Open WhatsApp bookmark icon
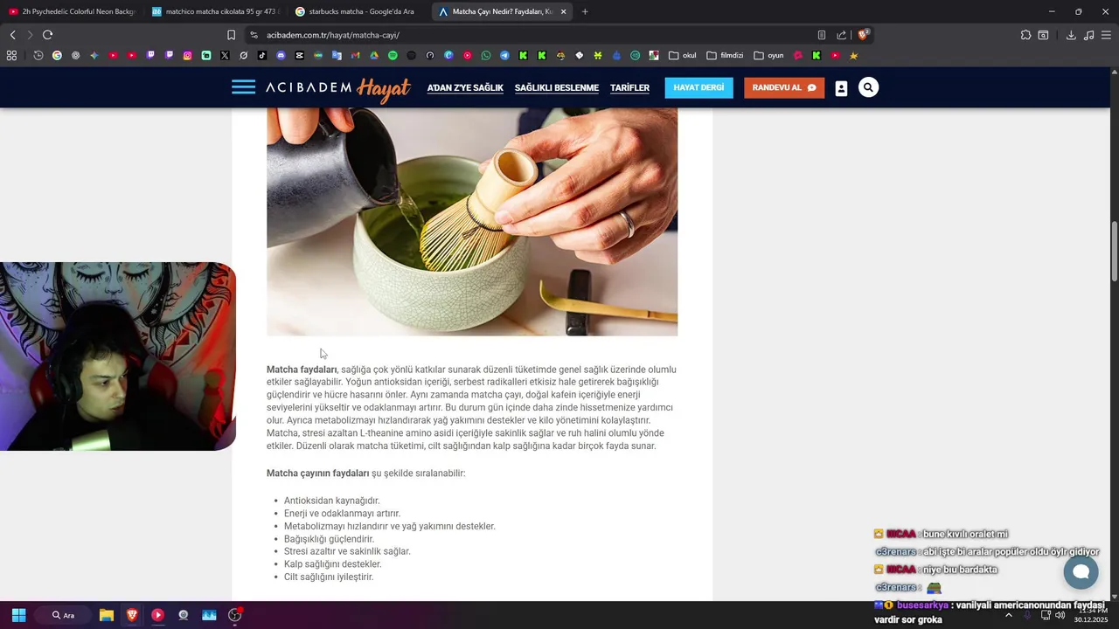The width and height of the screenshot is (1119, 629). click(x=486, y=55)
